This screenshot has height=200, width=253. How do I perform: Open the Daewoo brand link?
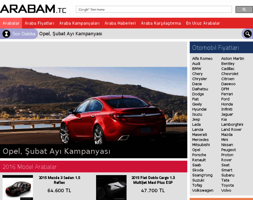tap(228, 84)
